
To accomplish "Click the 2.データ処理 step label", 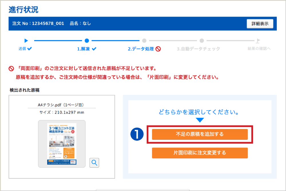I will [141, 49].
